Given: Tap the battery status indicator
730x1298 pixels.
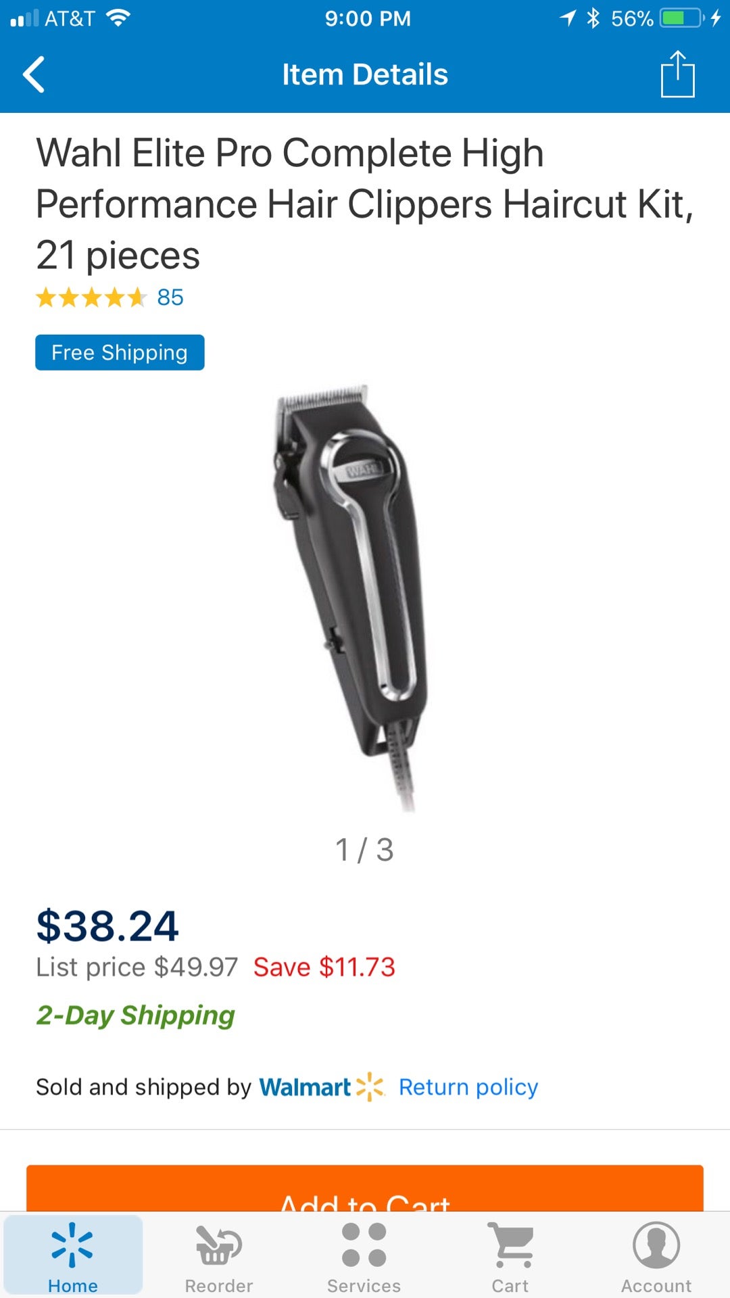Looking at the screenshot, I should pos(683,18).
